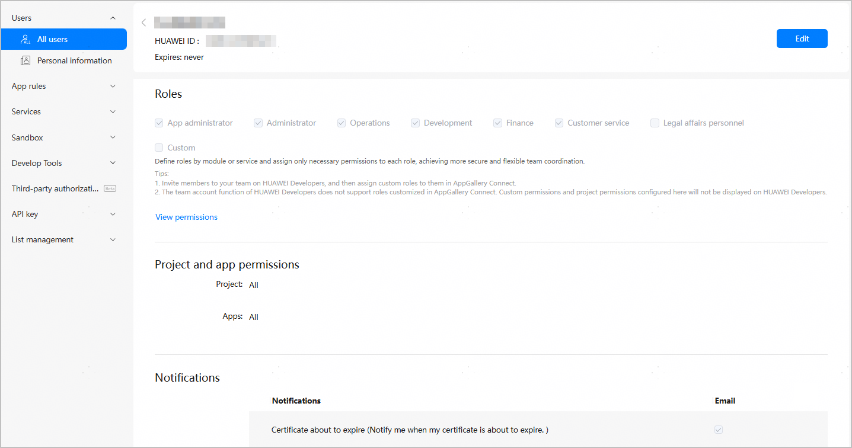Image resolution: width=852 pixels, height=448 pixels.
Task: Toggle the App administrator checkbox
Action: (159, 123)
